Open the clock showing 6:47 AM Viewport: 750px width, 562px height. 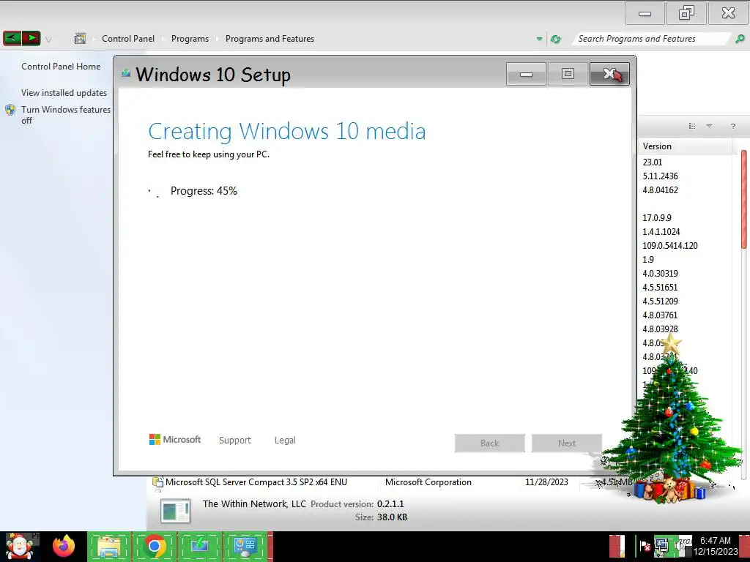click(x=716, y=546)
